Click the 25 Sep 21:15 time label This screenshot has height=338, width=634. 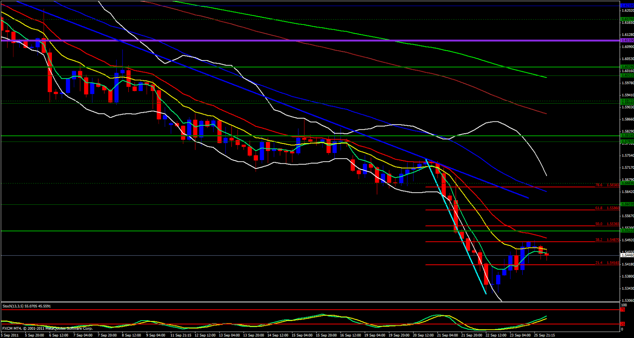(x=544, y=335)
